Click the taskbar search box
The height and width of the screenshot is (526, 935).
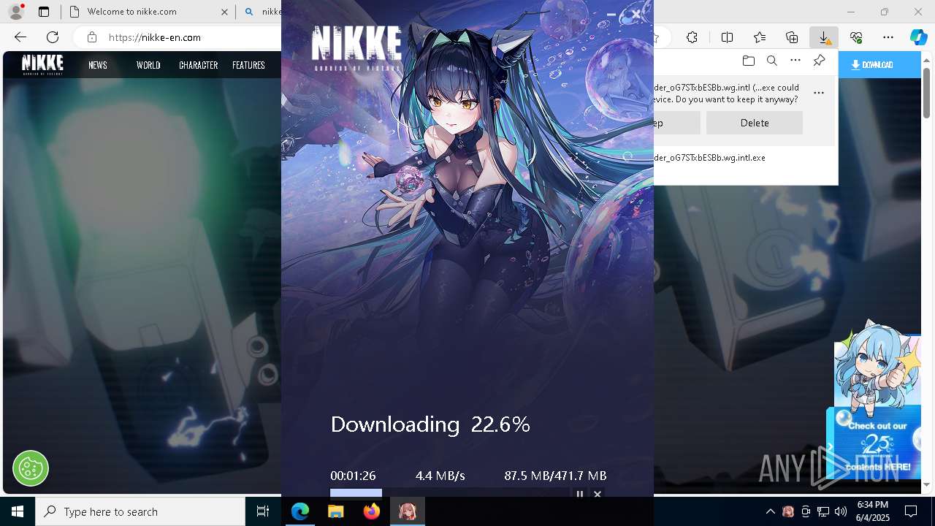tap(140, 511)
